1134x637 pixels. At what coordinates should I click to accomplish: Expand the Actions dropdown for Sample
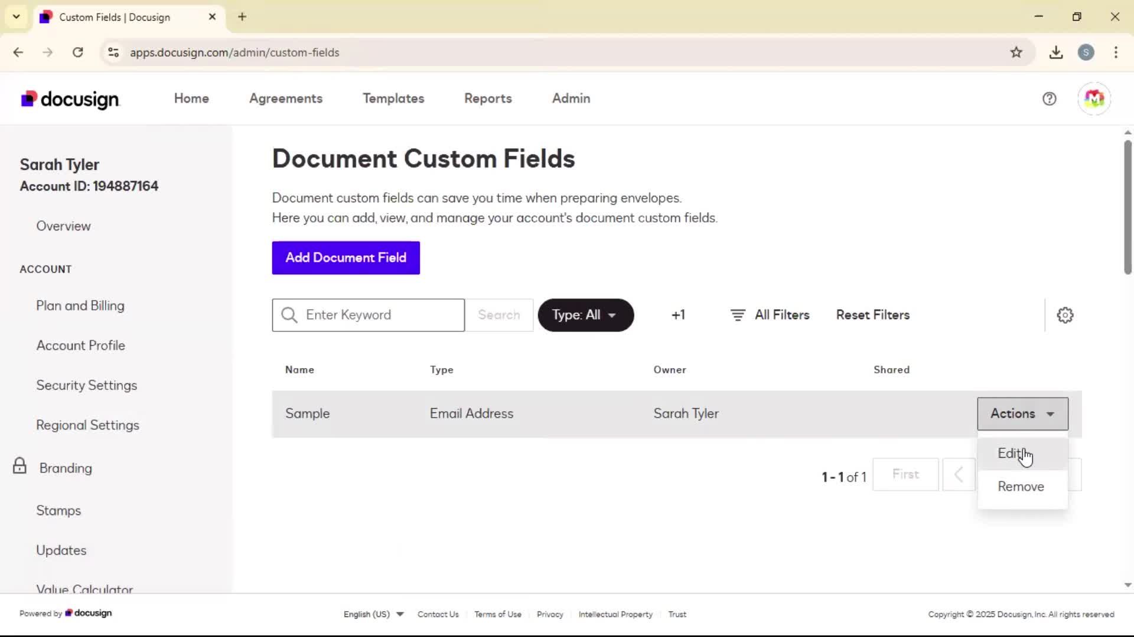(1022, 414)
